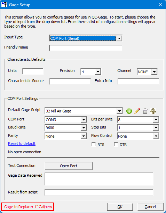Open the Input Type dropdown

point(86,38)
